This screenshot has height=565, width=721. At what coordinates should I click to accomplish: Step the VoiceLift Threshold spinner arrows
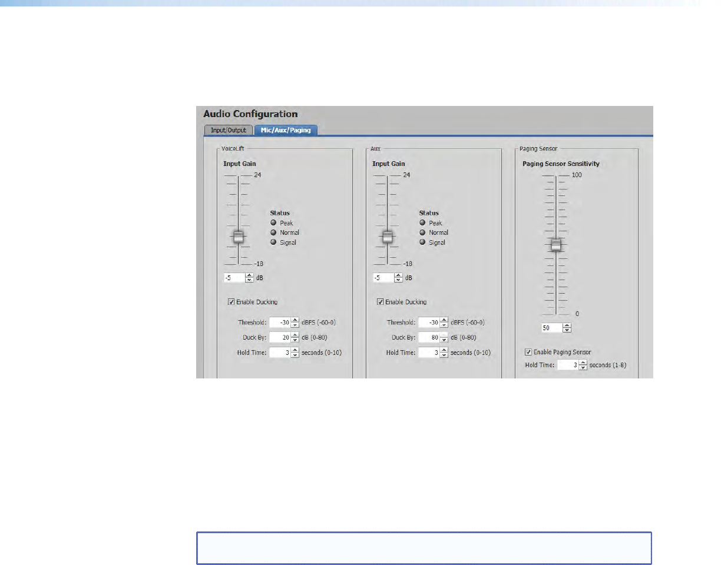[x=295, y=323]
